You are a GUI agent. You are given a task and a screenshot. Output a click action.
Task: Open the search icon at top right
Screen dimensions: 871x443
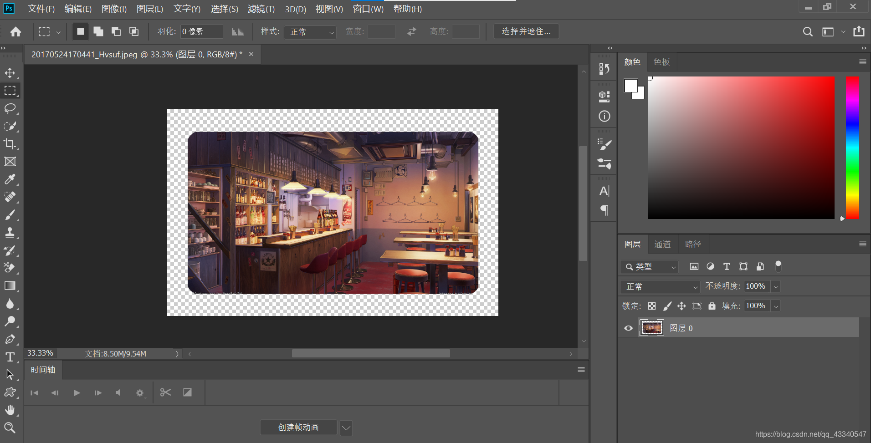(x=808, y=31)
